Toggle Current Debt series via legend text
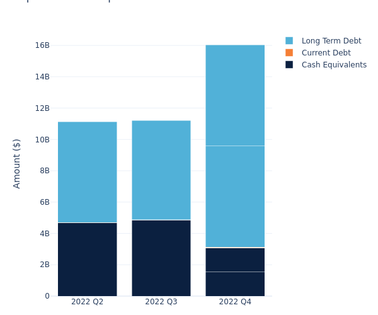378x315 pixels. click(x=326, y=53)
